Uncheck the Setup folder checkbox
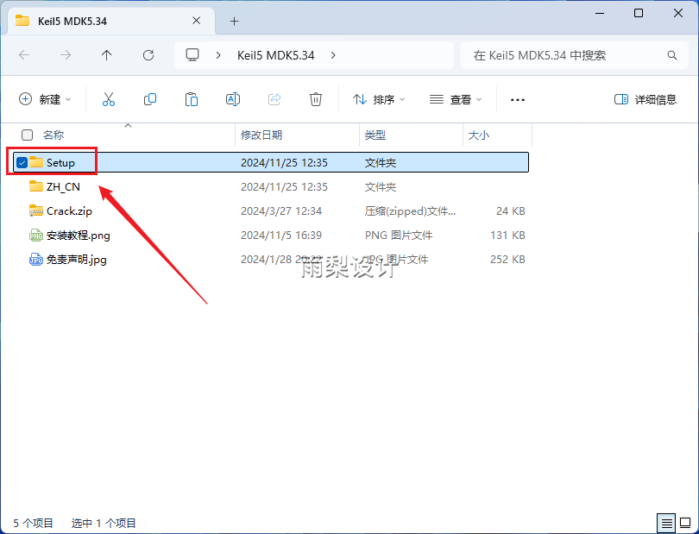This screenshot has height=534, width=699. (x=22, y=162)
